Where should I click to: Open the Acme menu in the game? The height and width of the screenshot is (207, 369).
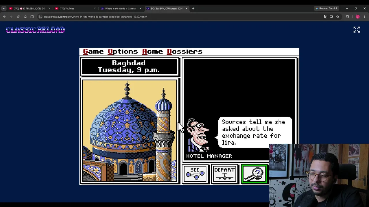pos(153,51)
